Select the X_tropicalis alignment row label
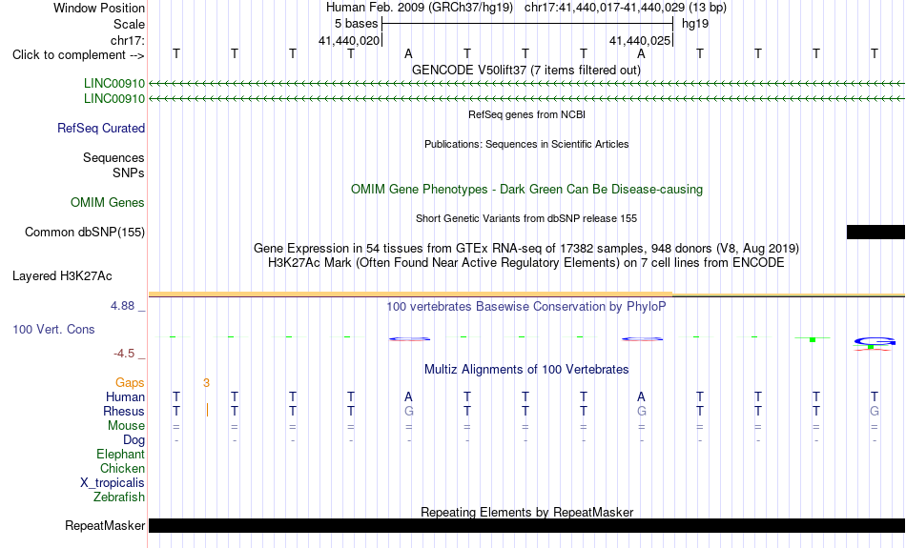Image resolution: width=906 pixels, height=548 pixels. tap(113, 483)
